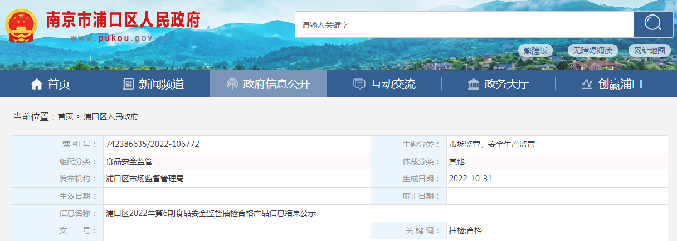The image size is (677, 241).
Task: Switch to 繁體版 traditional Chinese version
Action: [535, 51]
